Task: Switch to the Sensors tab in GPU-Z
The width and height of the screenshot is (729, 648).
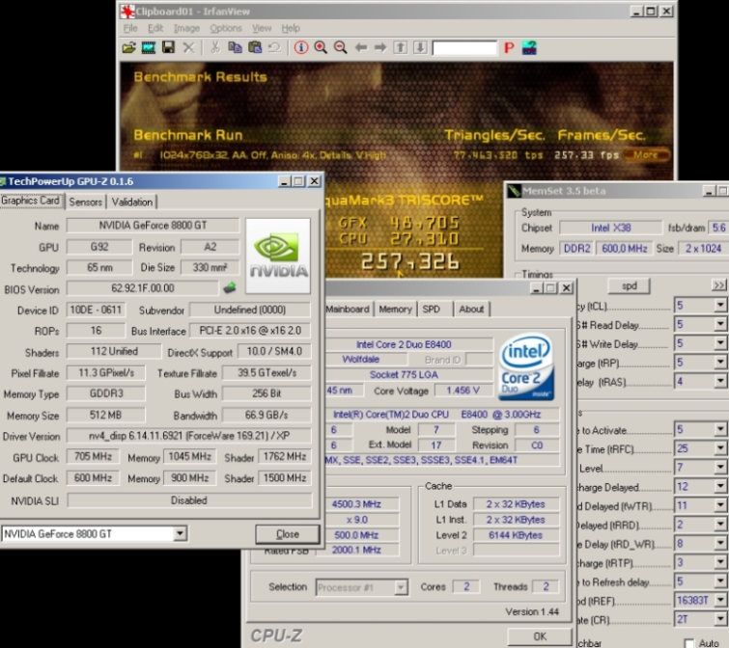Action: pyautogui.click(x=86, y=202)
